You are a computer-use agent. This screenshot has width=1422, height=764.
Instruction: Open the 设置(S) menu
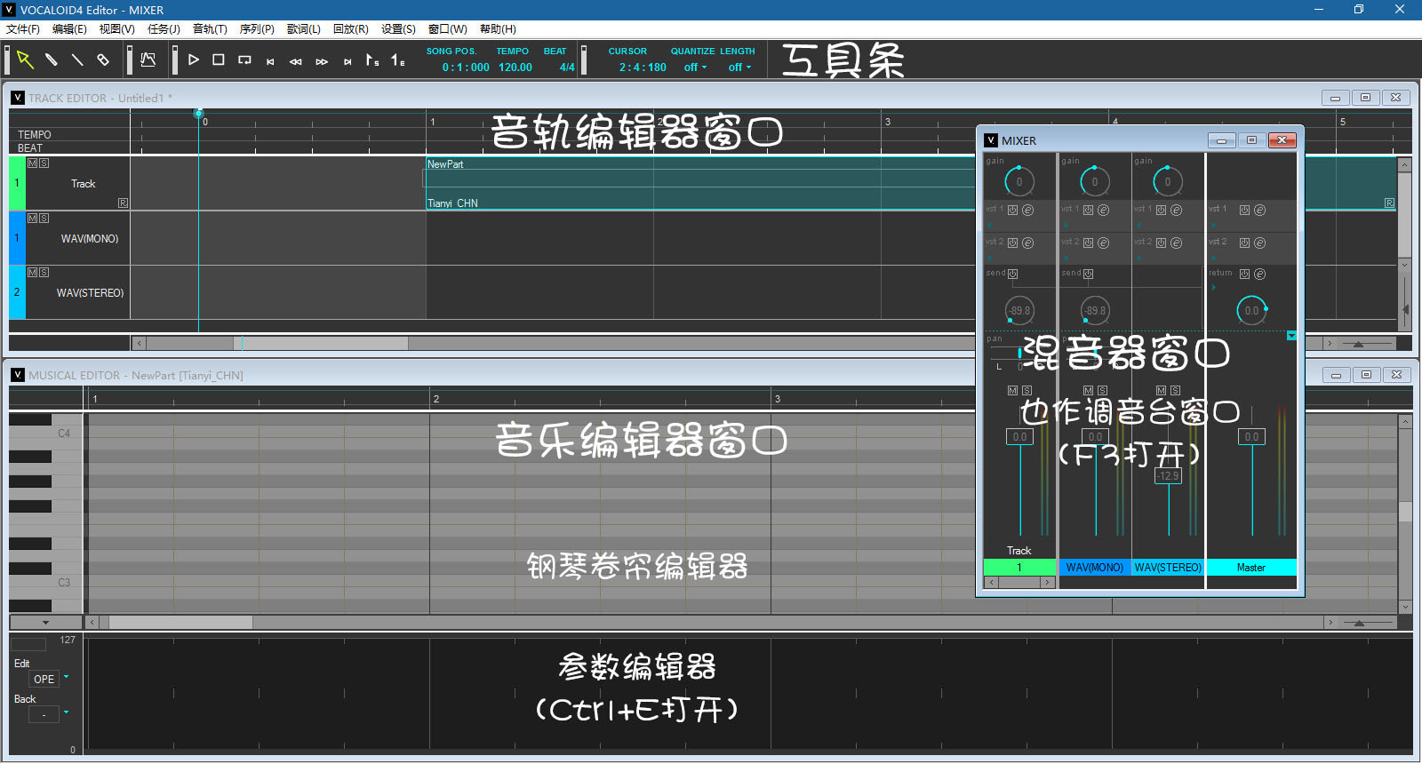398,29
